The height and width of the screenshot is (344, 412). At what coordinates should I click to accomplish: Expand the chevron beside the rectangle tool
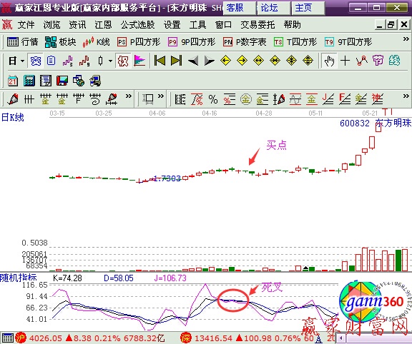point(161,96)
